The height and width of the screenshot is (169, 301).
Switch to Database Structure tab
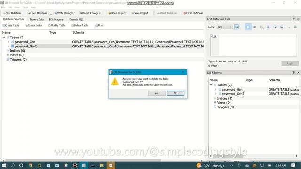[x=14, y=19]
